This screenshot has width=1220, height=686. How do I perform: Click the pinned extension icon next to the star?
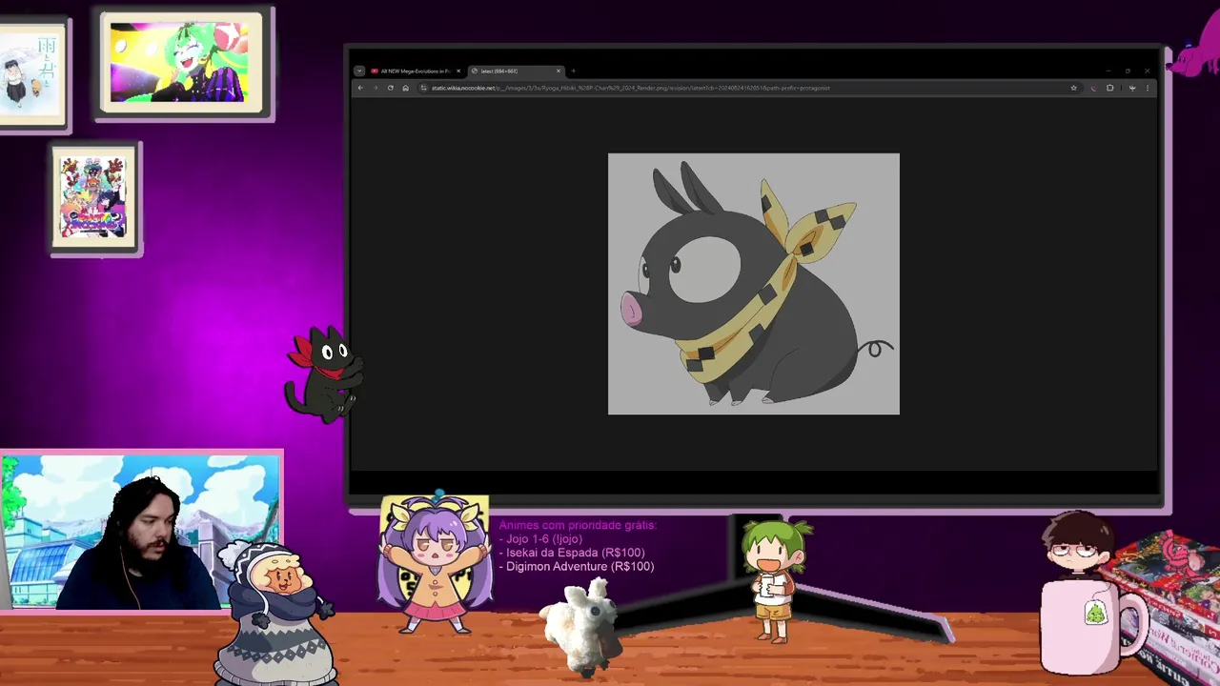1093,88
